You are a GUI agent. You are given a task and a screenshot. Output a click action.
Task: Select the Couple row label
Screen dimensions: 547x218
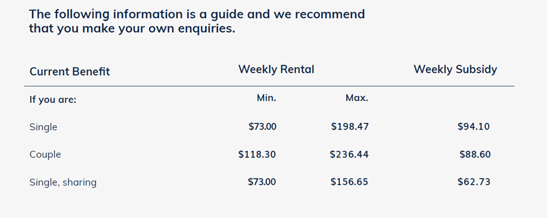(x=45, y=154)
